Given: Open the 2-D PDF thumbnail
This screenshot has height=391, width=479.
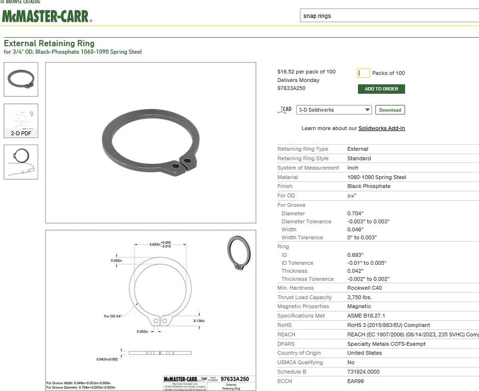Looking at the screenshot, I should [x=21, y=121].
